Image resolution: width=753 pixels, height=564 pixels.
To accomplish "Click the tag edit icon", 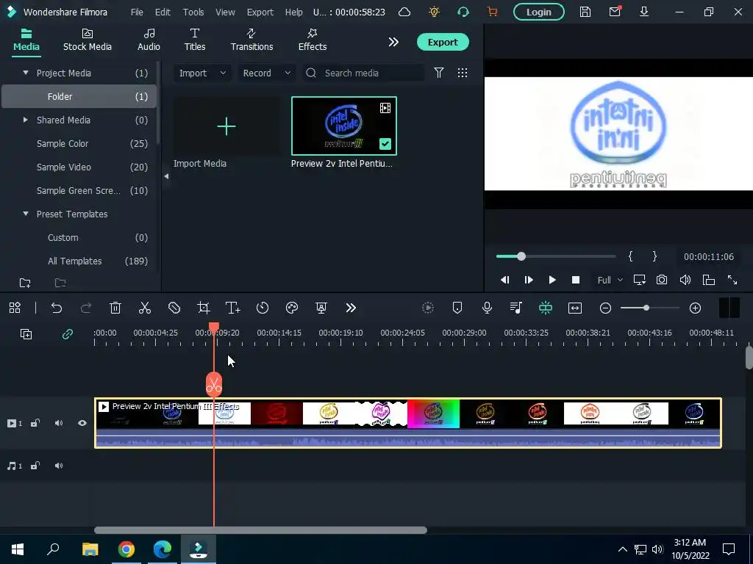I will tap(174, 308).
